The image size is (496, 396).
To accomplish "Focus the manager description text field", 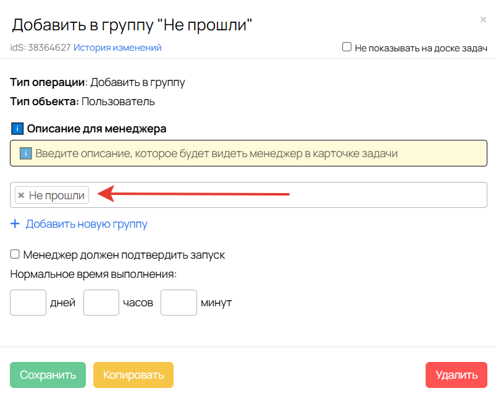I will pos(247,153).
